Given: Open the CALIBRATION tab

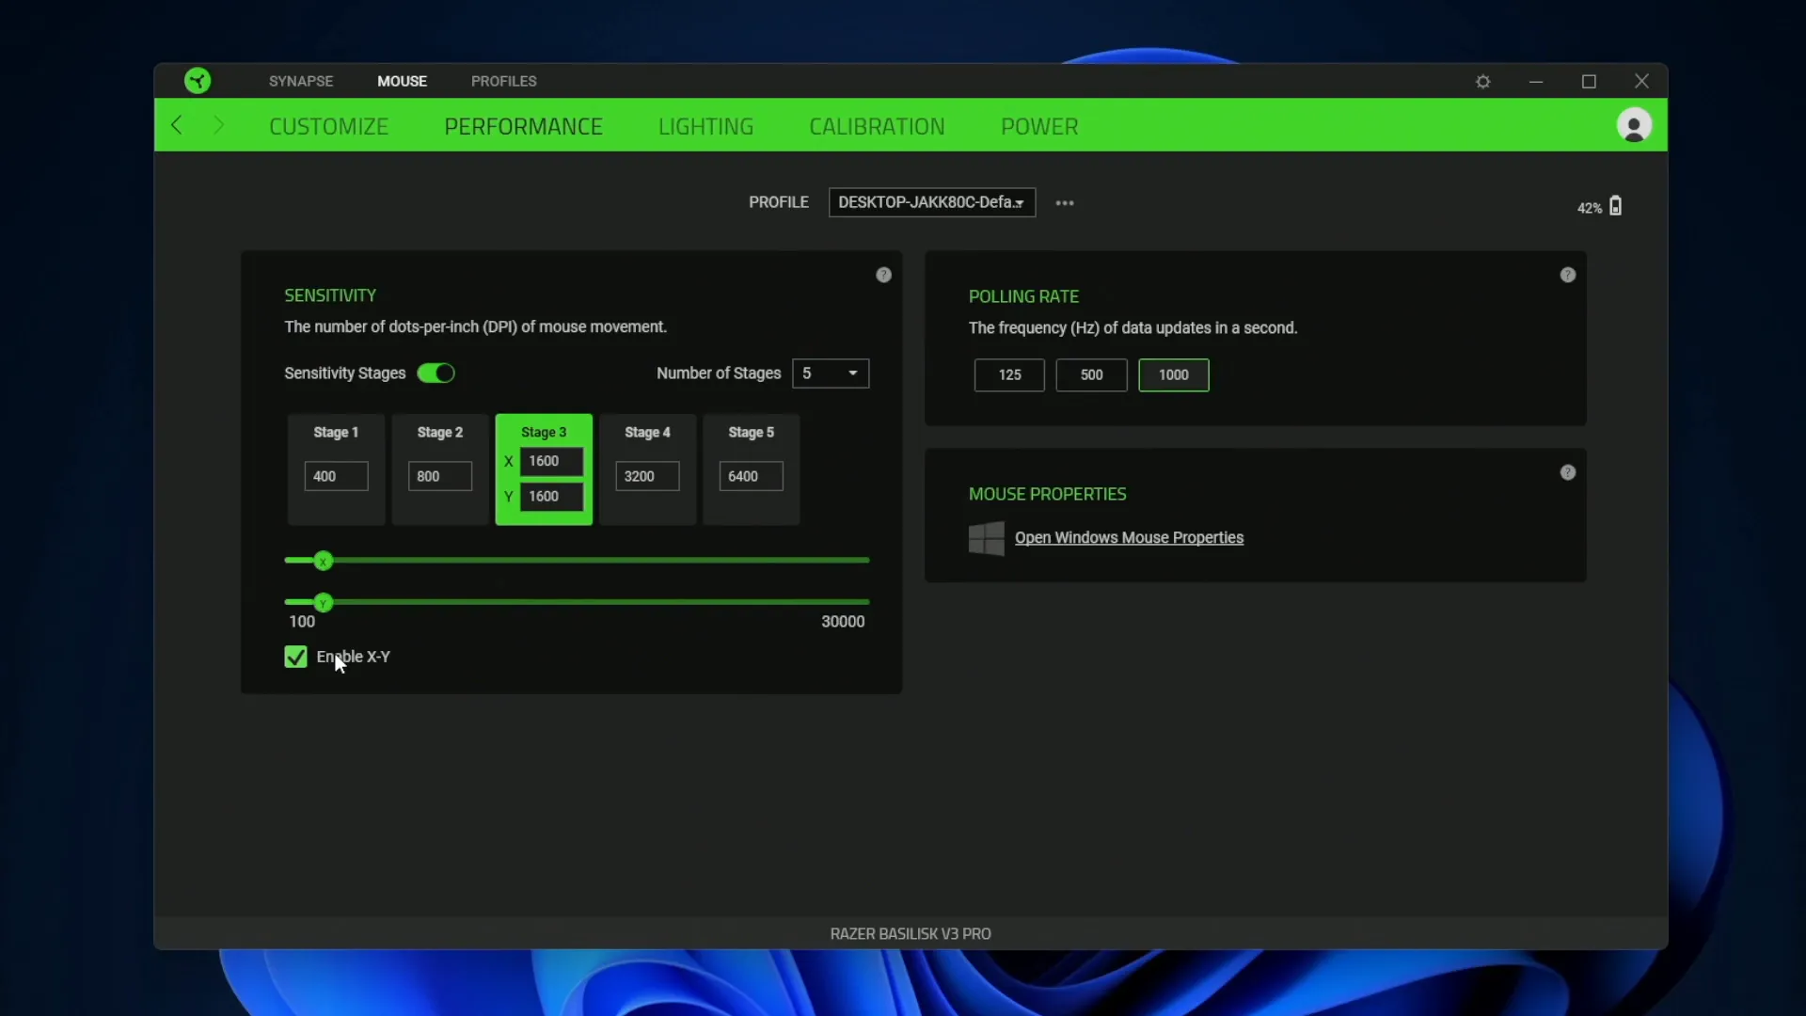Looking at the screenshot, I should click(x=877, y=126).
